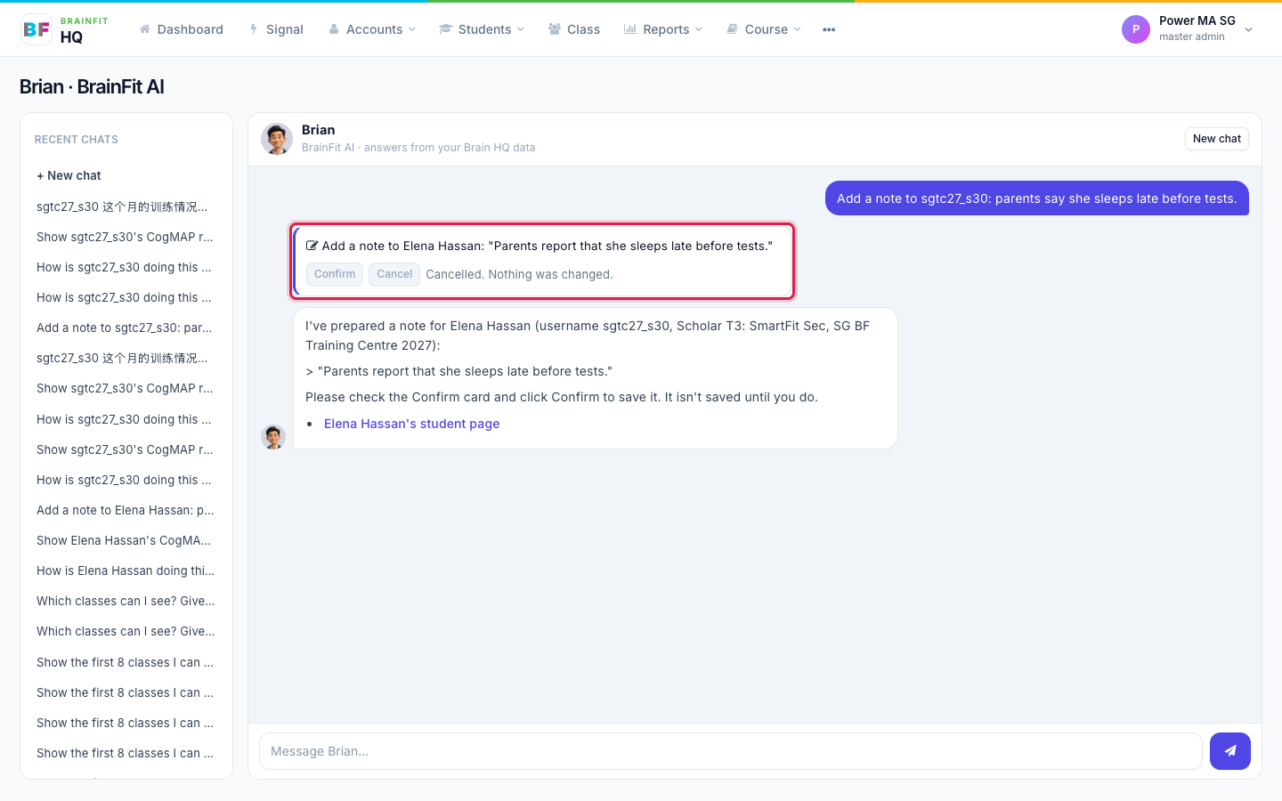Image resolution: width=1282 pixels, height=801 pixels.
Task: Open chat 'Show Elena Hassan's CogMA...'
Action: click(x=125, y=540)
